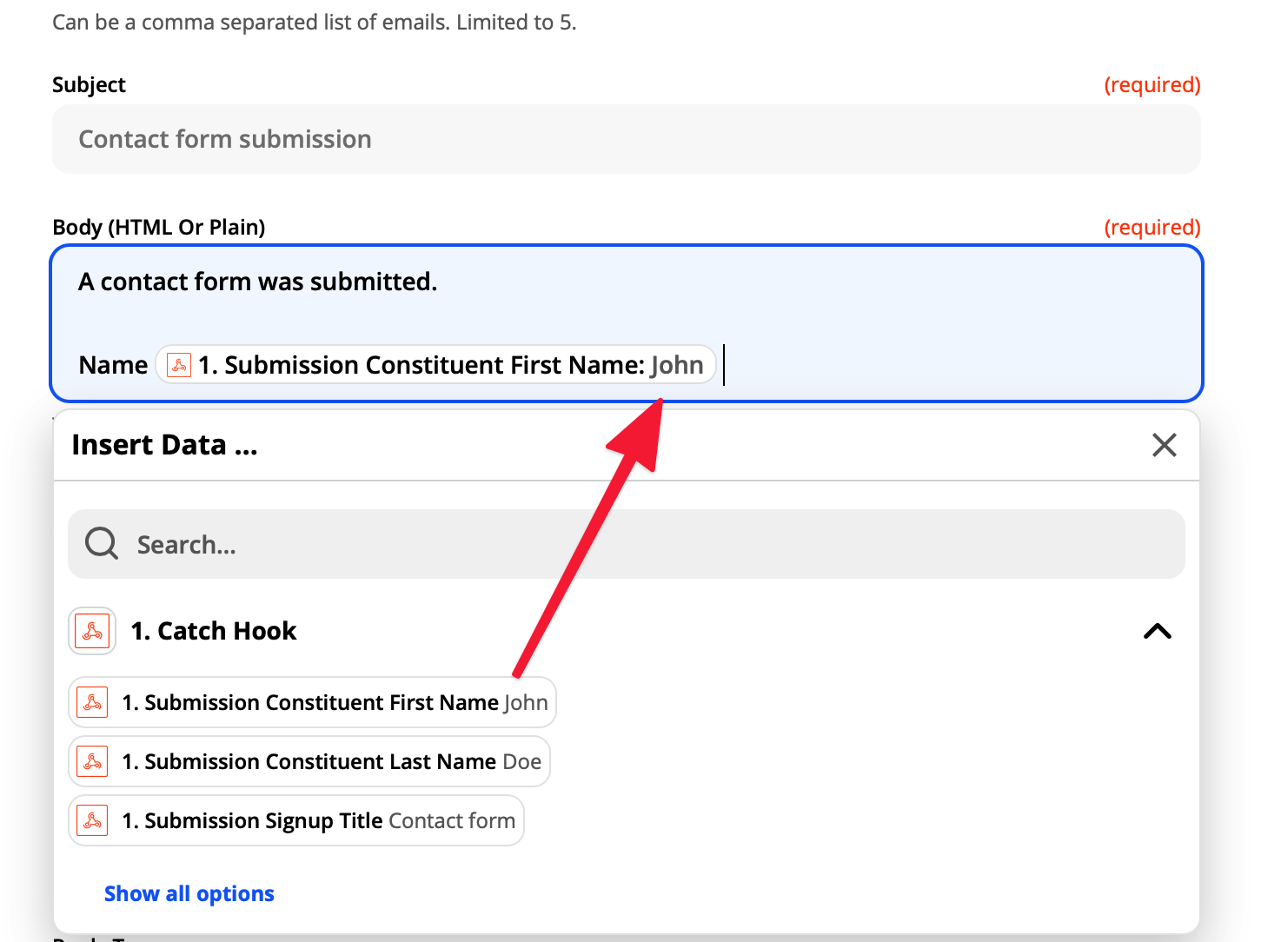Insert Submission Signup Title Contact form
The image size is (1281, 942).
[318, 820]
